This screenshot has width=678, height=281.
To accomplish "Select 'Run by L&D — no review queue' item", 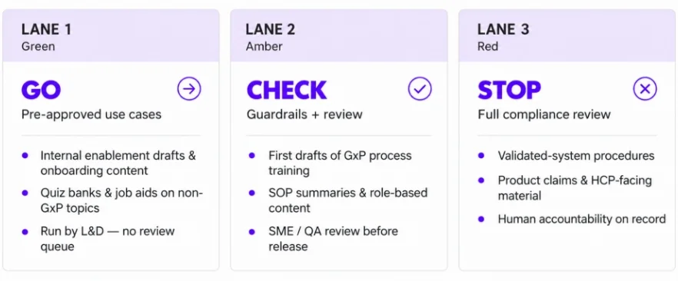I will point(108,239).
